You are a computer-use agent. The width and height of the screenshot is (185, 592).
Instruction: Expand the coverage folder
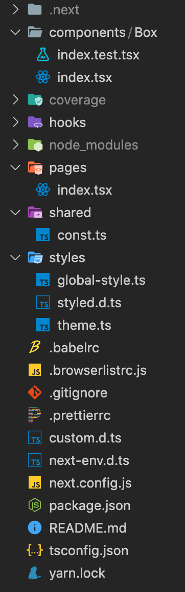(x=15, y=100)
